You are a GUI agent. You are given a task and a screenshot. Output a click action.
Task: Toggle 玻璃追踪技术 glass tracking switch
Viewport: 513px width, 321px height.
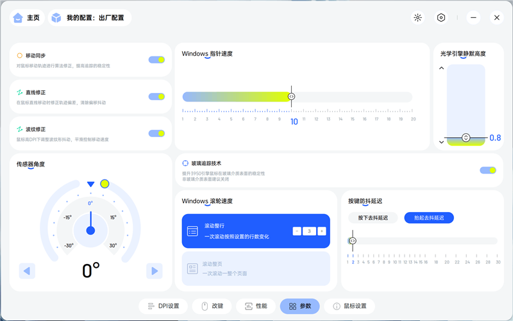(488, 170)
